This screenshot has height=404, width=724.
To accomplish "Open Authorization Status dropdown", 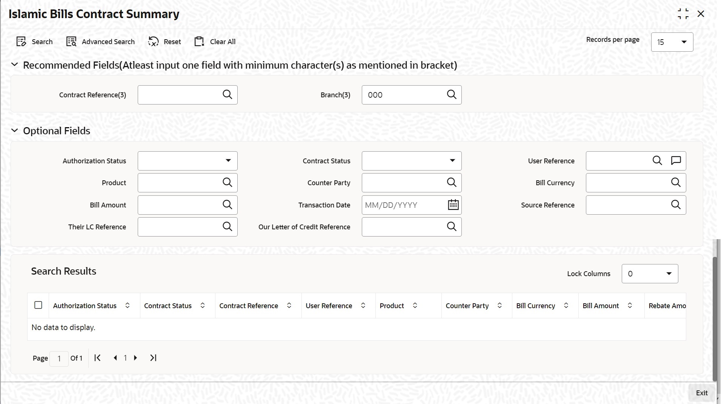I will [x=188, y=161].
